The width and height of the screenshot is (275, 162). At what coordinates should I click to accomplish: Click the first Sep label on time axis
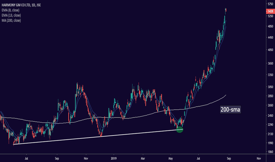tap(57, 158)
